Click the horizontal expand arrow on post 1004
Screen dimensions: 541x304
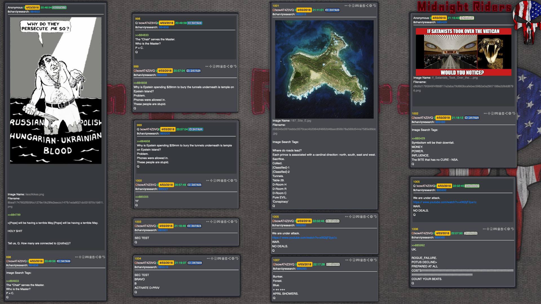[x=209, y=258]
